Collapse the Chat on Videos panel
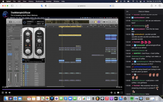Image resolution: width=163 pixels, height=102 pixels. (127, 11)
